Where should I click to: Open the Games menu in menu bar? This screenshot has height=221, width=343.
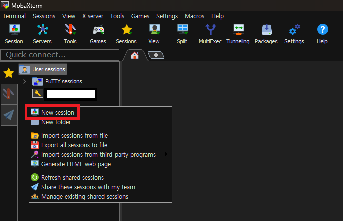tap(140, 16)
